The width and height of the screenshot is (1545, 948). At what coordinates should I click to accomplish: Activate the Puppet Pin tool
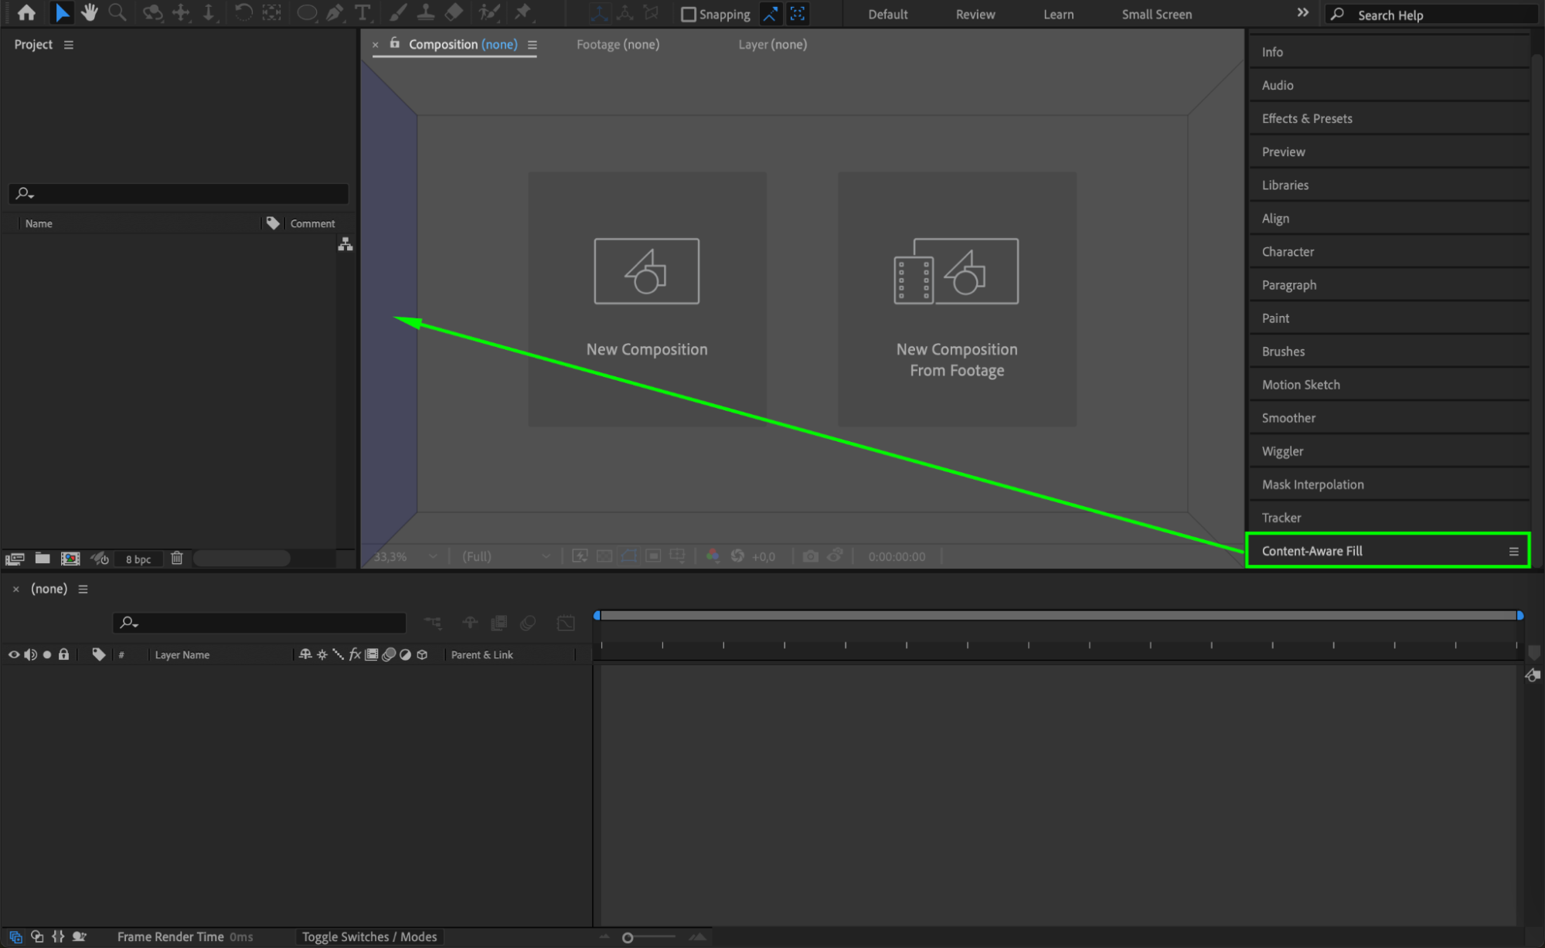click(523, 12)
